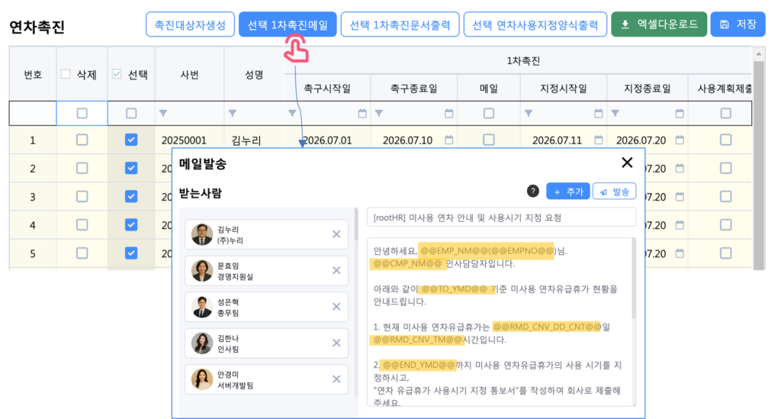Open 촉구시작일 filter funnel dropdown

pyautogui.click(x=292, y=114)
